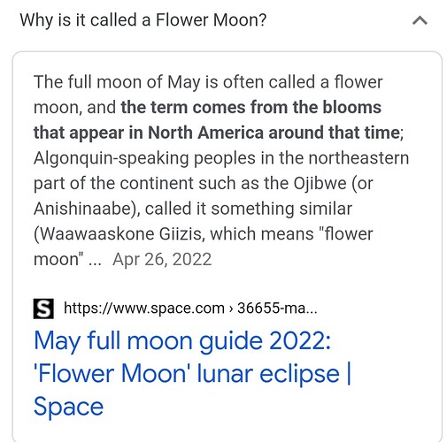Open 'May full moon guide 2022:' title line
Screen dimensions: 447x442
[182, 341]
